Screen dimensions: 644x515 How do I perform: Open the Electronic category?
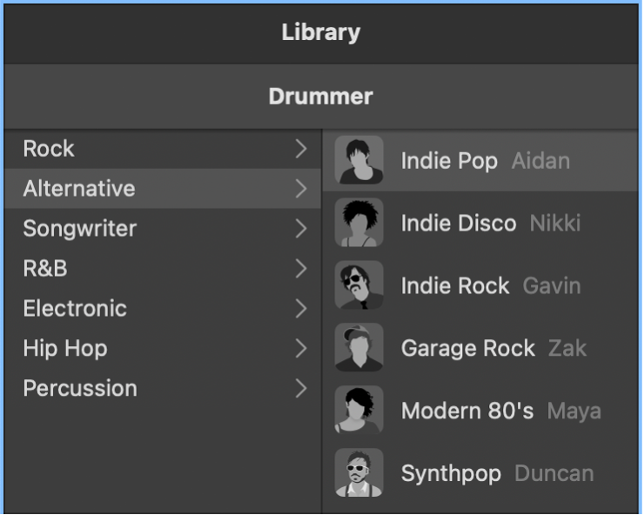pos(163,309)
